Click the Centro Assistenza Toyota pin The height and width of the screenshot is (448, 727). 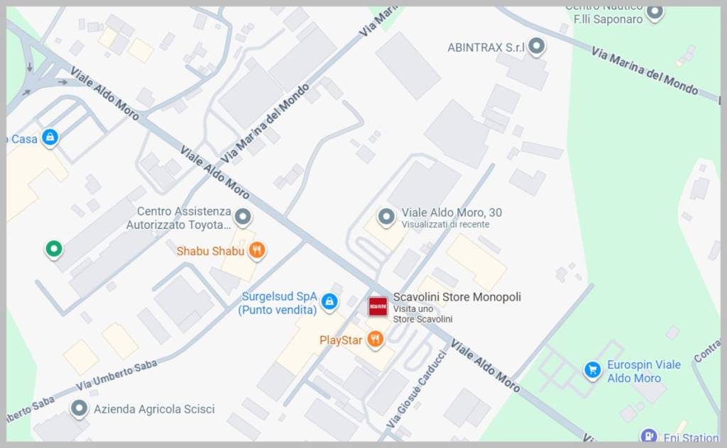[243, 217]
